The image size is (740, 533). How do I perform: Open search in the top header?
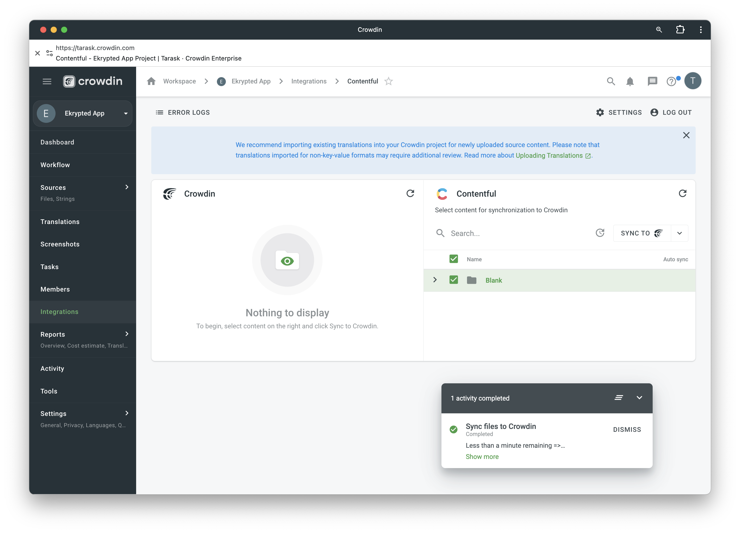point(611,81)
